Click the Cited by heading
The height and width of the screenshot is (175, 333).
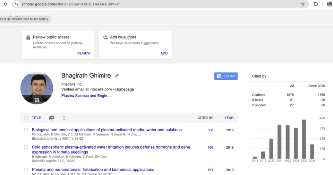pos(259,76)
